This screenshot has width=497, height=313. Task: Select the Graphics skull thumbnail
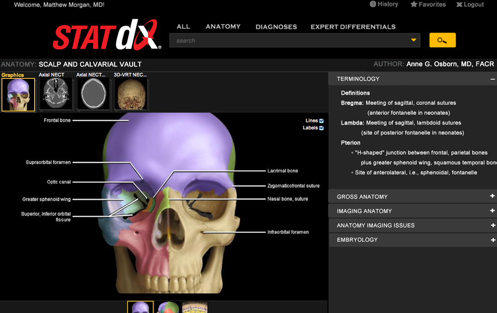(x=18, y=95)
